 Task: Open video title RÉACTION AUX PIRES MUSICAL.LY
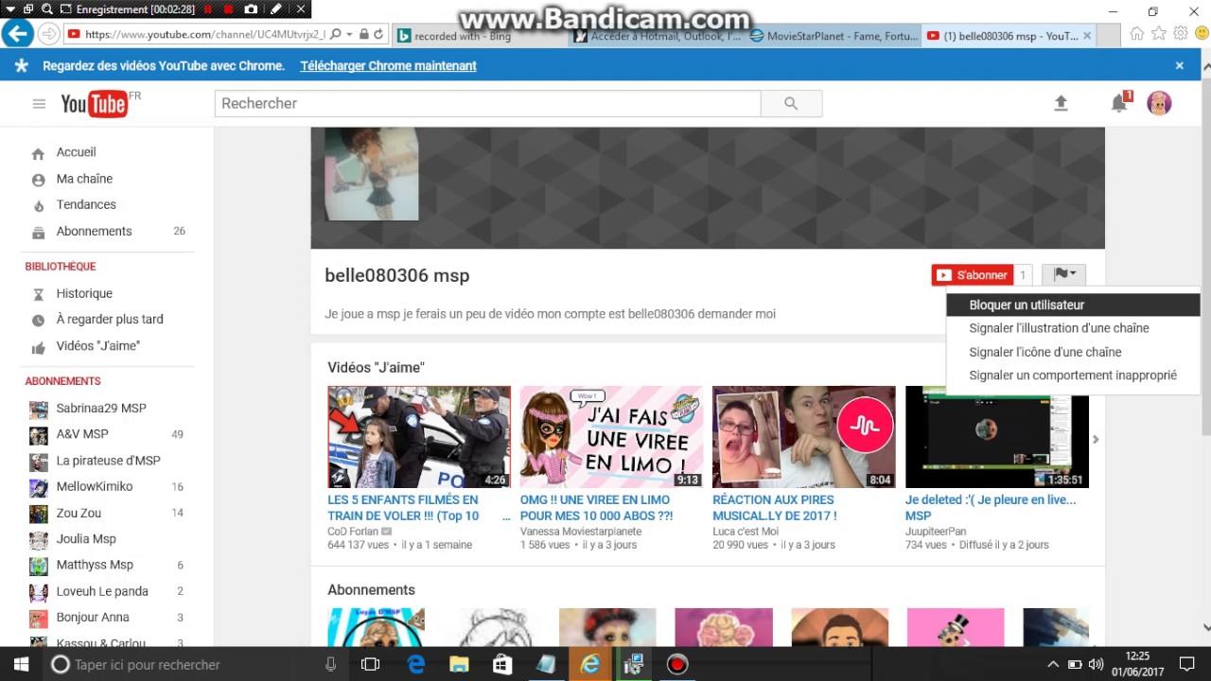pos(774,508)
